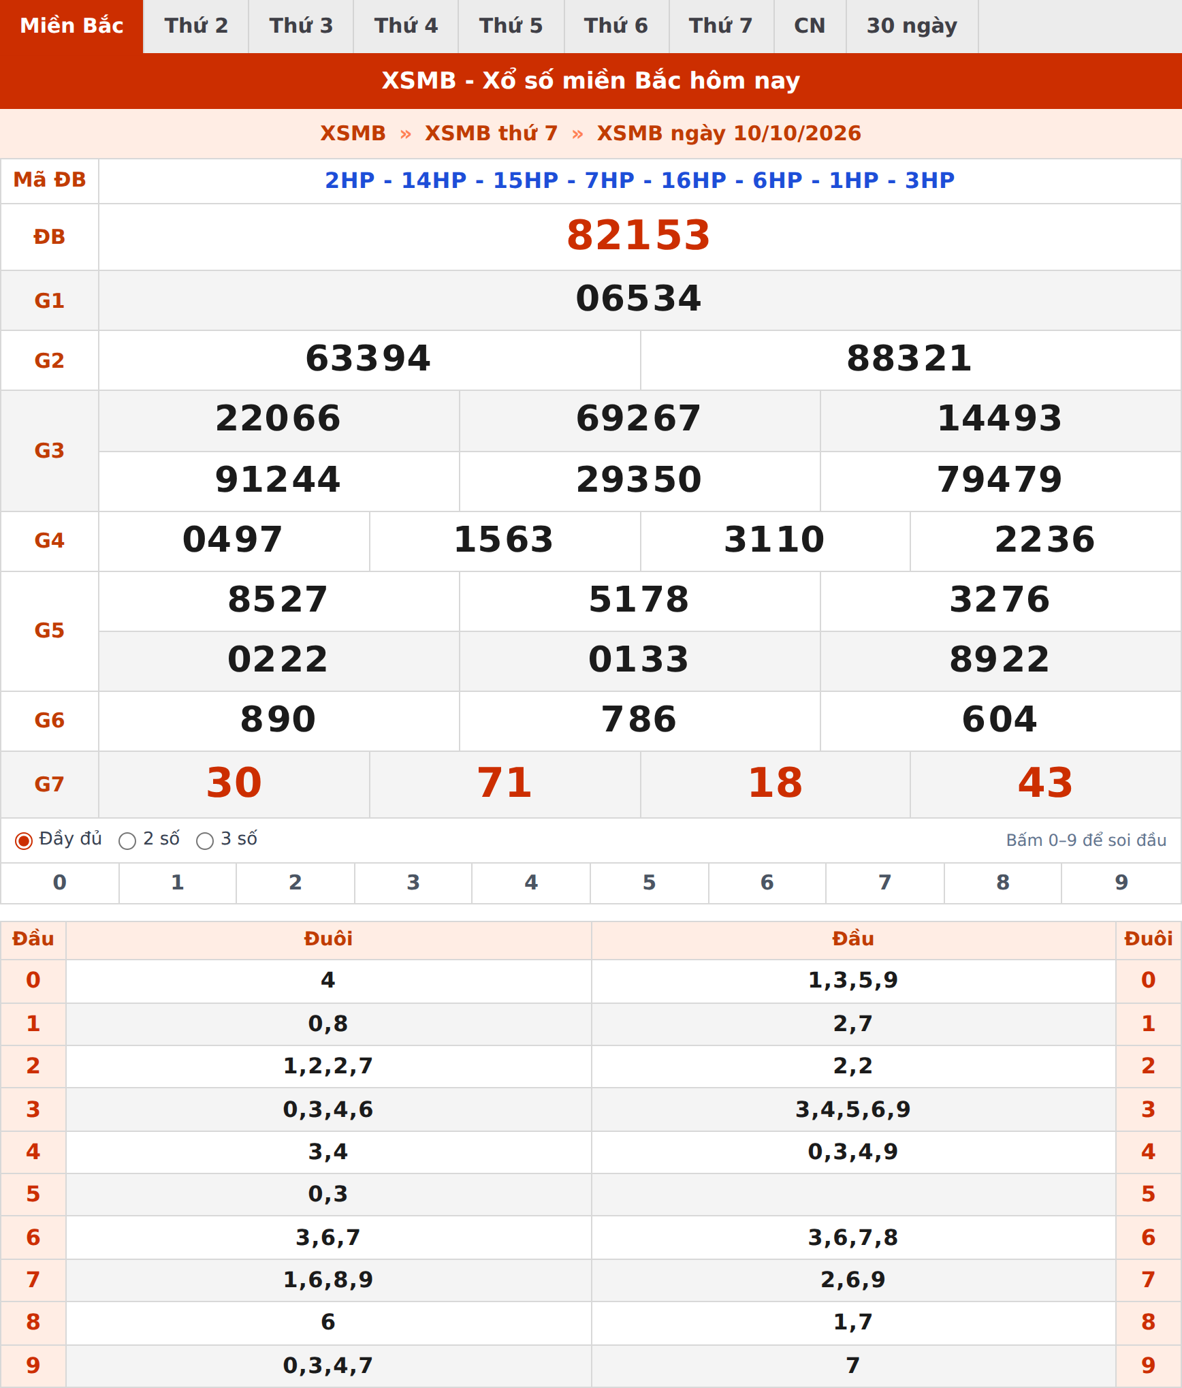
Task: Click the G2 number 63394
Action: [x=368, y=359]
